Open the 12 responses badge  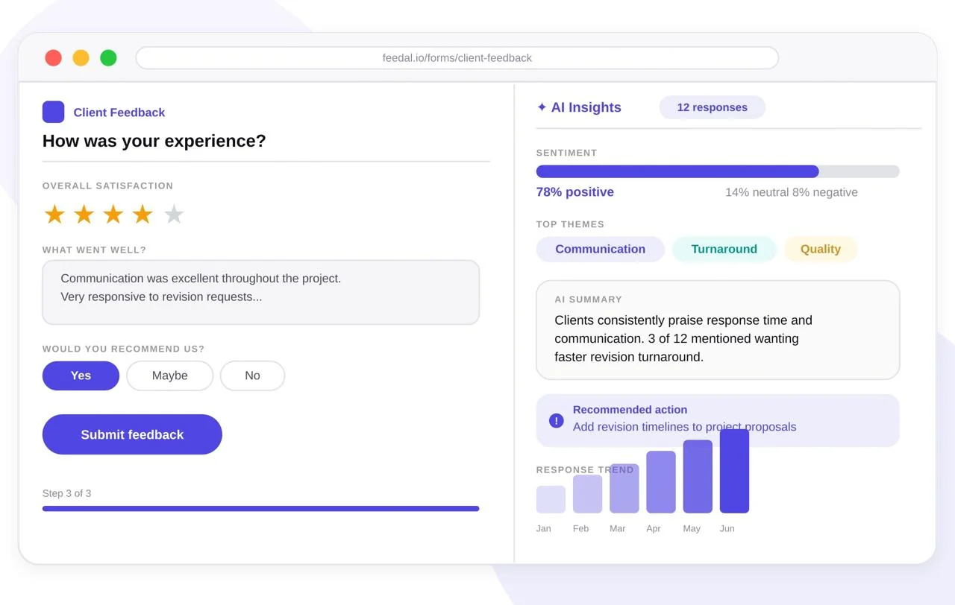pos(712,107)
